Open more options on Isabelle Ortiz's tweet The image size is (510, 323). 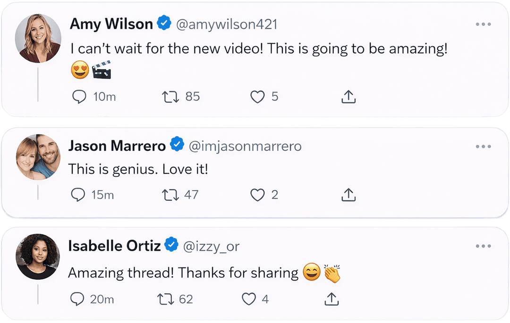coord(483,246)
